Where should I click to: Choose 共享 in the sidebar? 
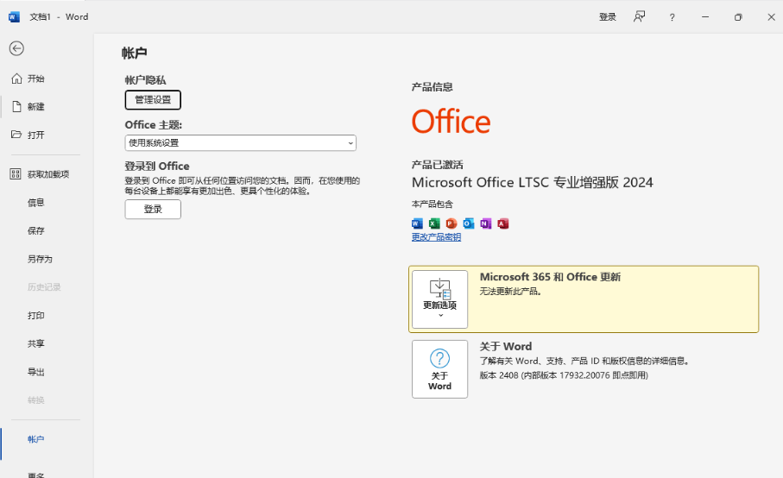tap(36, 343)
